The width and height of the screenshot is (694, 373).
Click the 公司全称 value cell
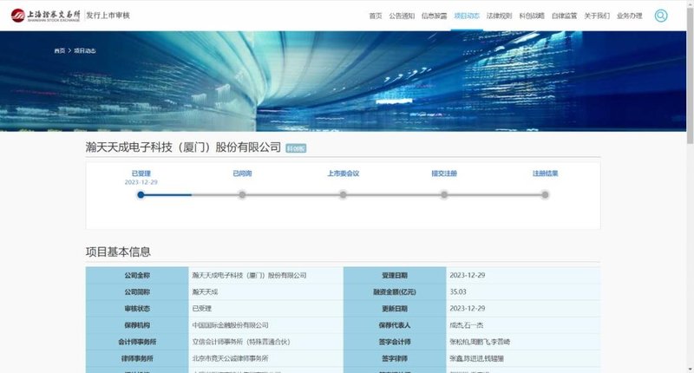pos(266,275)
